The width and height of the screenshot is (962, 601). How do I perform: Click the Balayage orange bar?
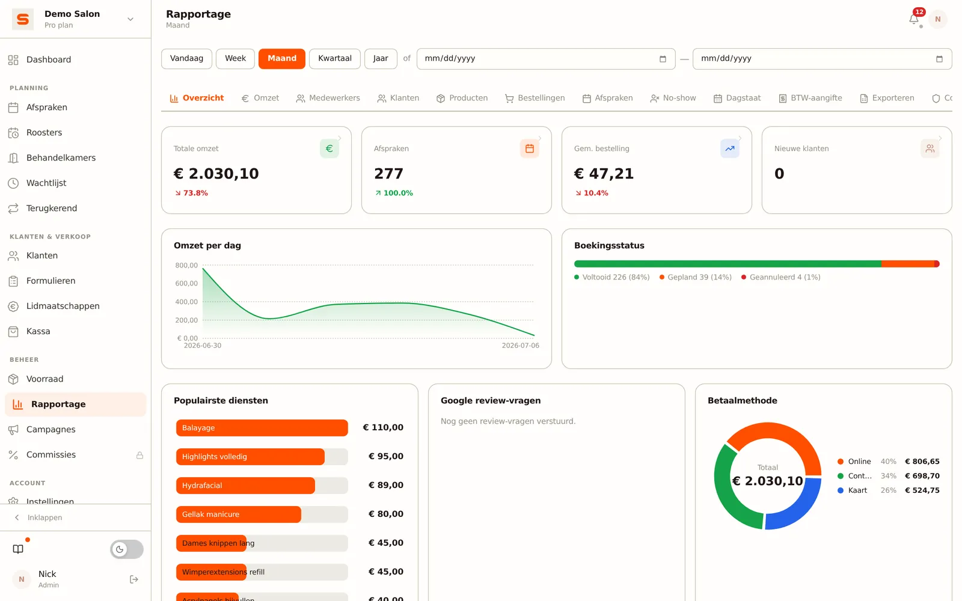click(262, 428)
